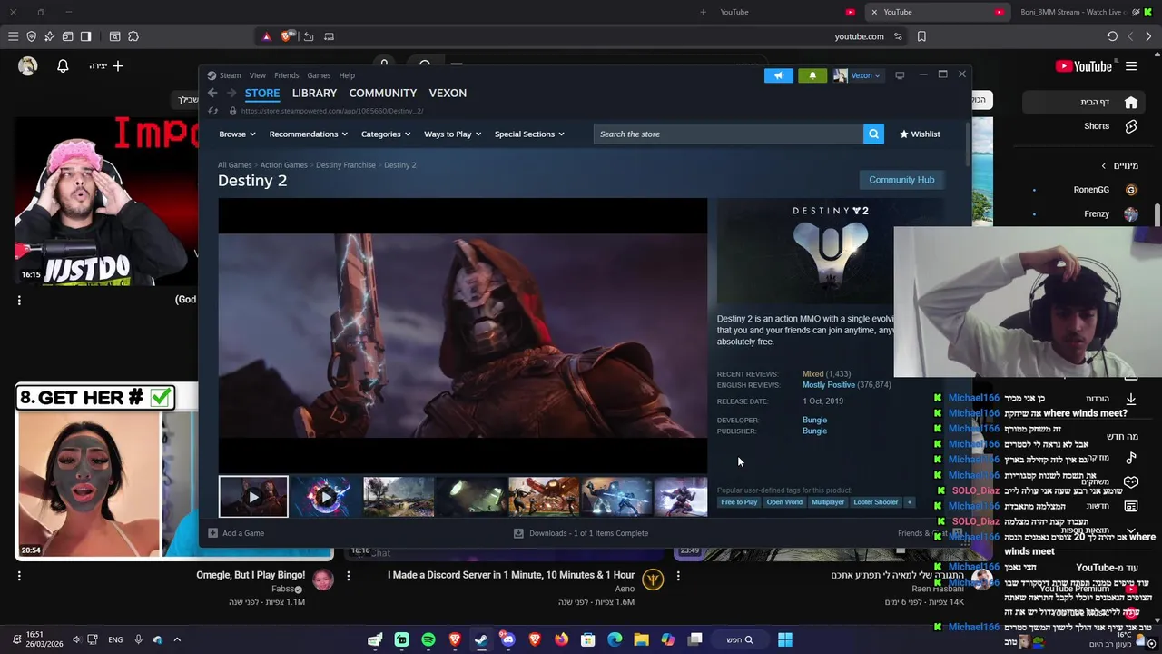
Task: Click the Search the store field
Action: point(729,134)
